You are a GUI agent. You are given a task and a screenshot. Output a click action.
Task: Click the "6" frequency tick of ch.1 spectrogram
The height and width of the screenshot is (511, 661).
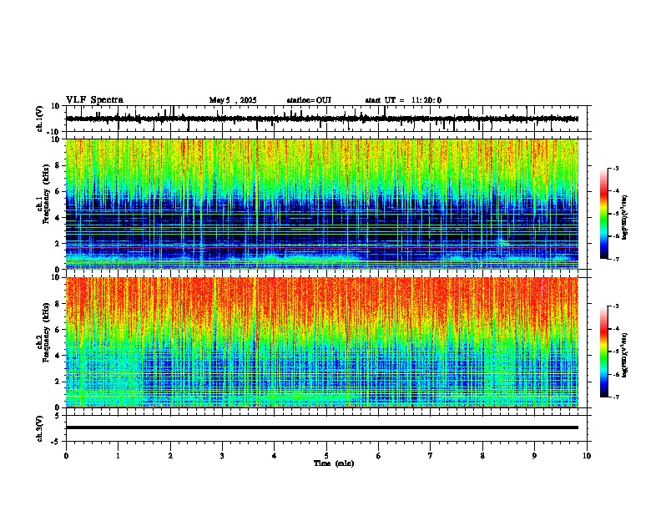[x=58, y=192]
